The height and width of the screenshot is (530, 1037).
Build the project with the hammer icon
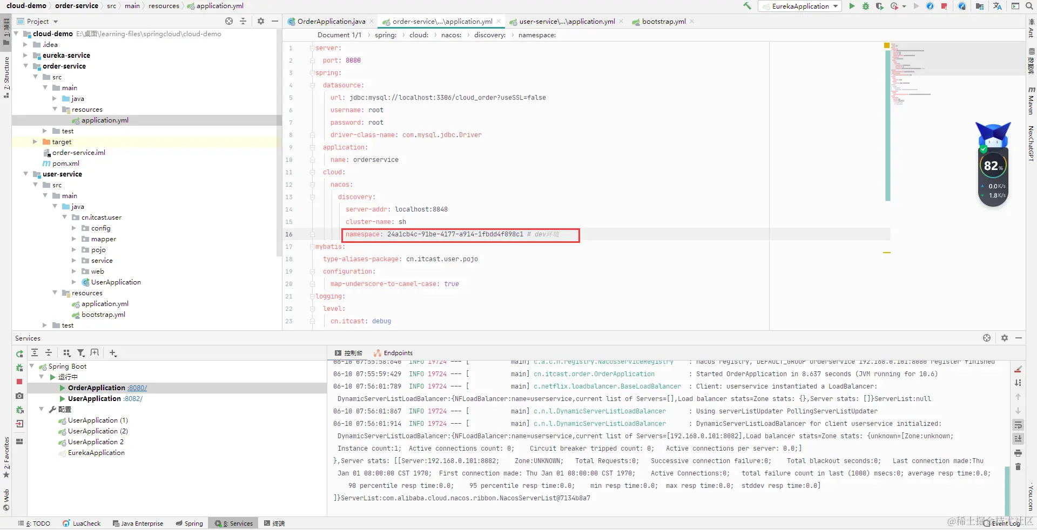point(748,6)
